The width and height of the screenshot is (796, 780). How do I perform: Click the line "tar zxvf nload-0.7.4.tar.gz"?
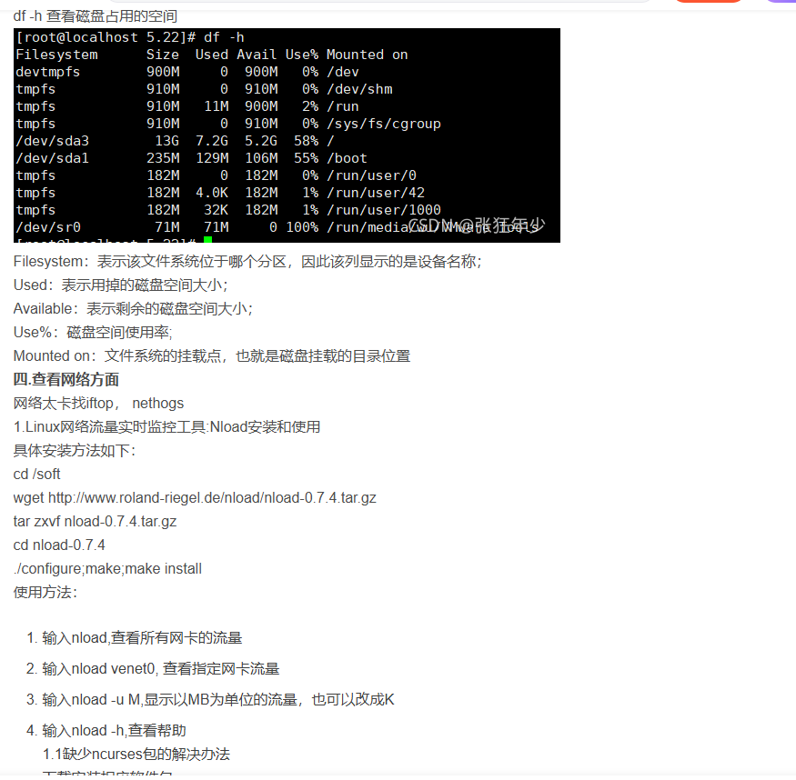tap(95, 522)
